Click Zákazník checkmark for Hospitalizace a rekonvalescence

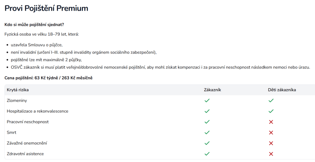(207, 111)
